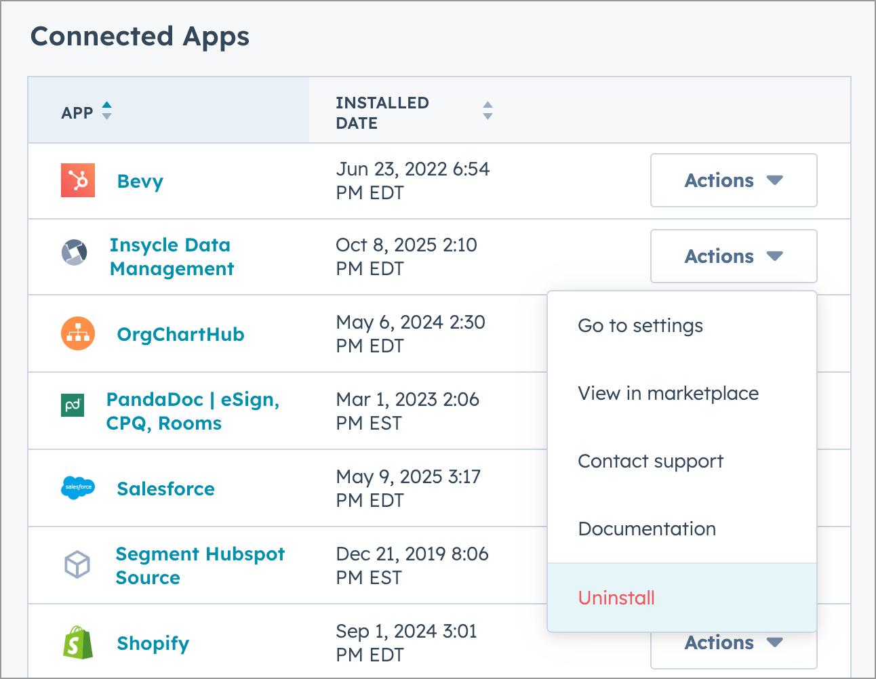
Task: Select Contact support from the menu
Action: 650,461
